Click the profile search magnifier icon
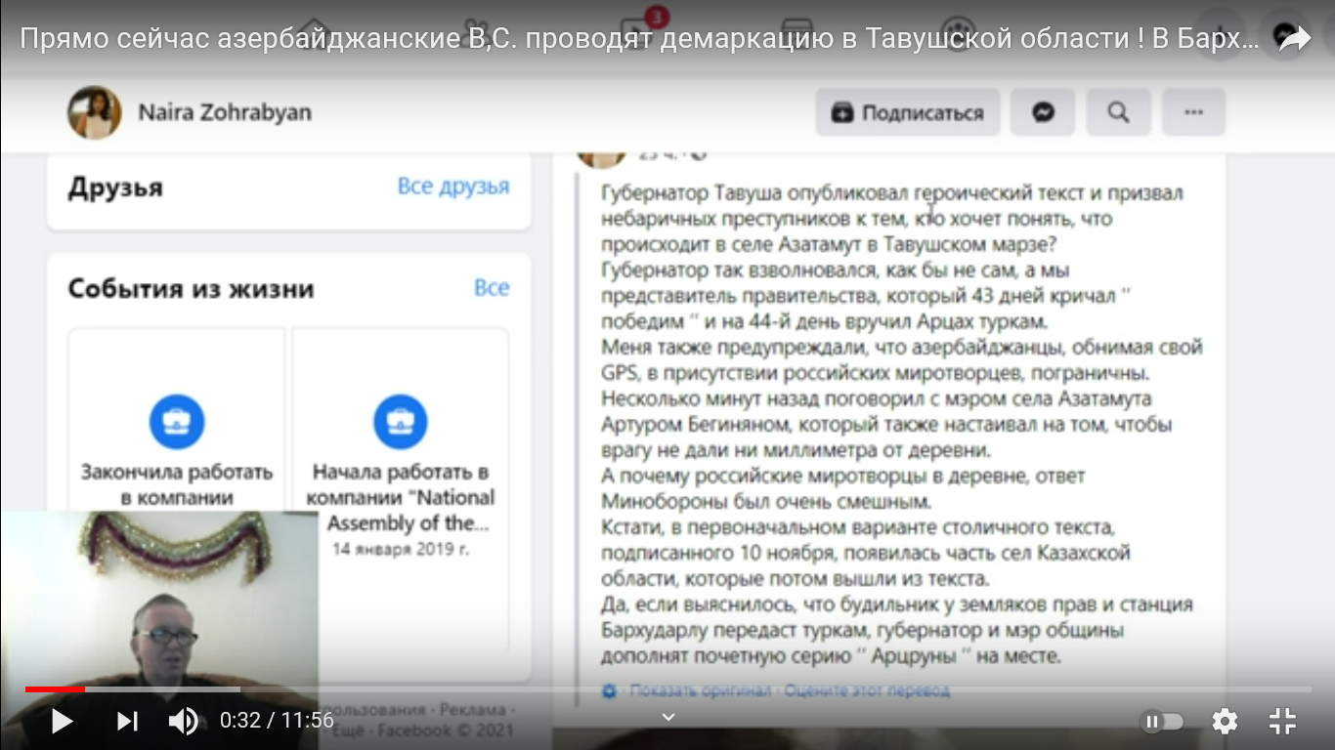This screenshot has width=1335, height=750. point(1118,112)
